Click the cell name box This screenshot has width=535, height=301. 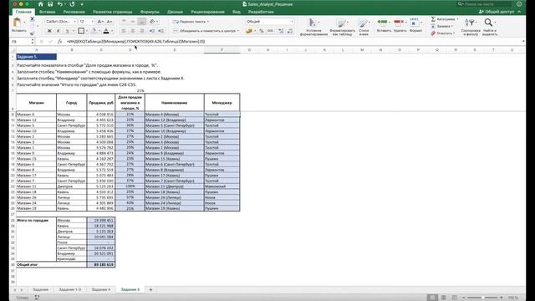point(21,41)
